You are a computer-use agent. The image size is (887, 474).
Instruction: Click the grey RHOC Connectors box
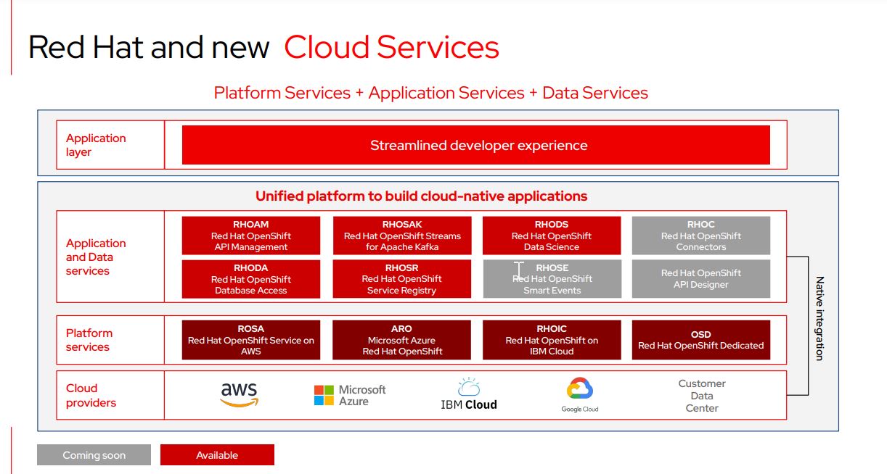tap(700, 236)
